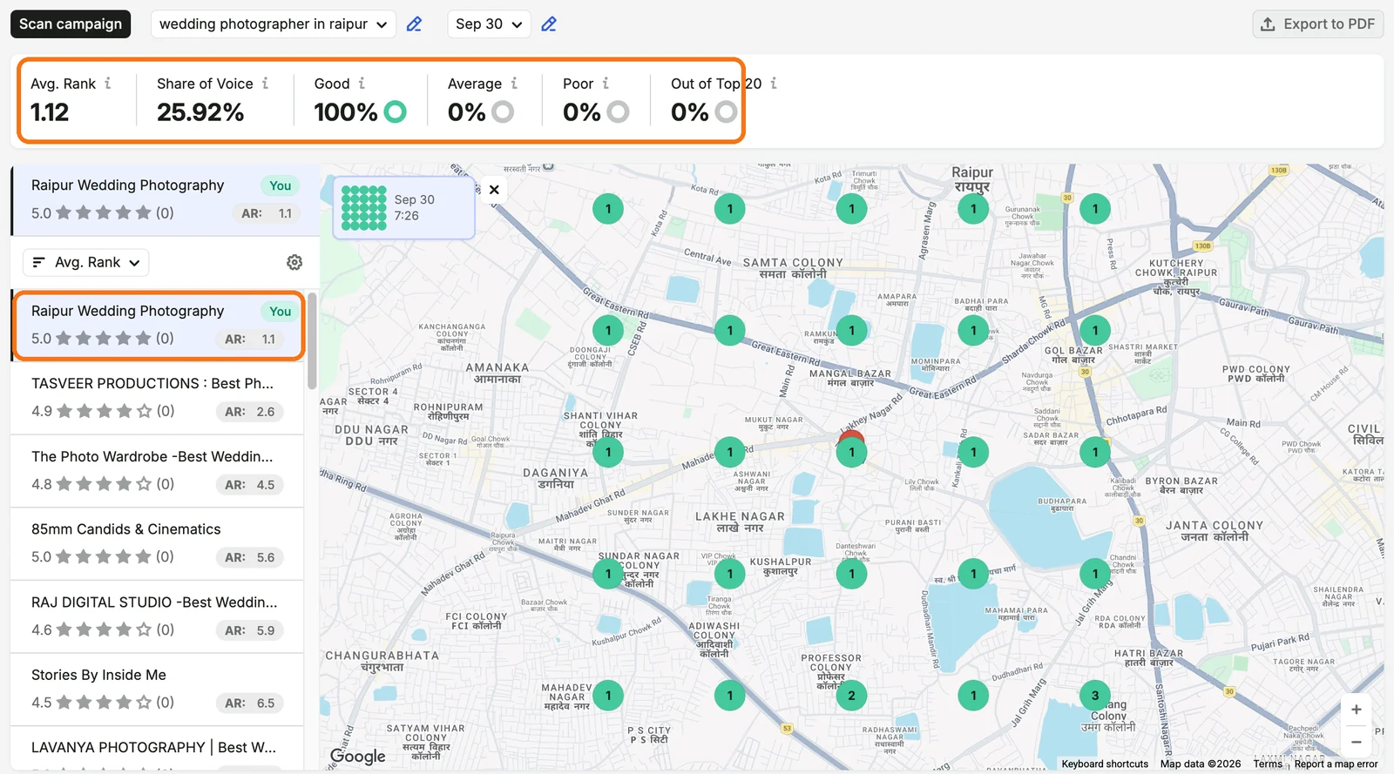The image size is (1394, 774).
Task: Click rank pin near Kushalpur
Action: tap(730, 573)
